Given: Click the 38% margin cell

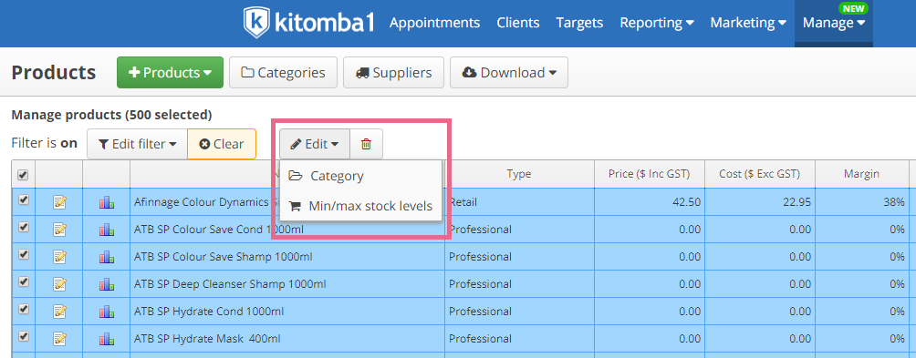Looking at the screenshot, I should pos(861,201).
